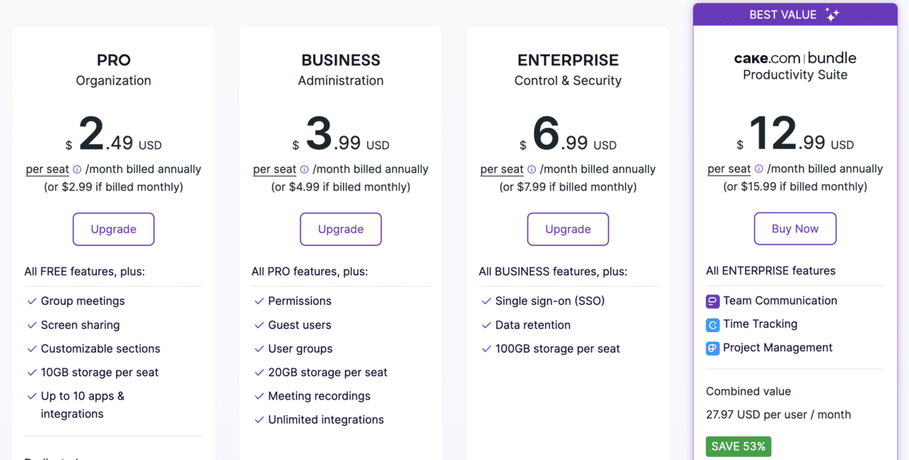
Task: Click the green SAVE 53% badge
Action: click(738, 446)
